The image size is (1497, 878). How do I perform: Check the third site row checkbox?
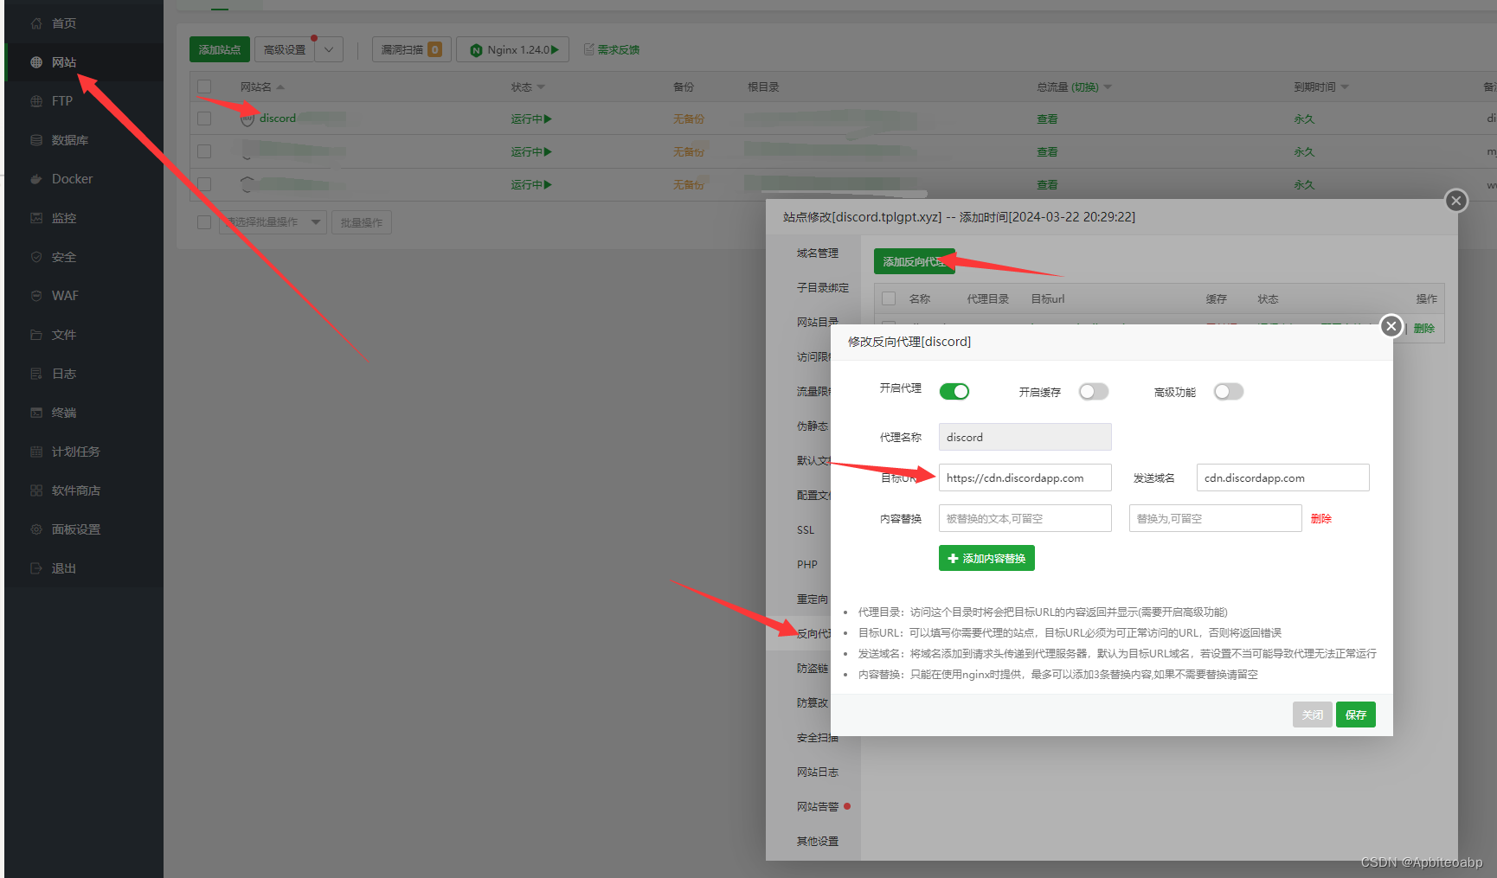point(204,184)
